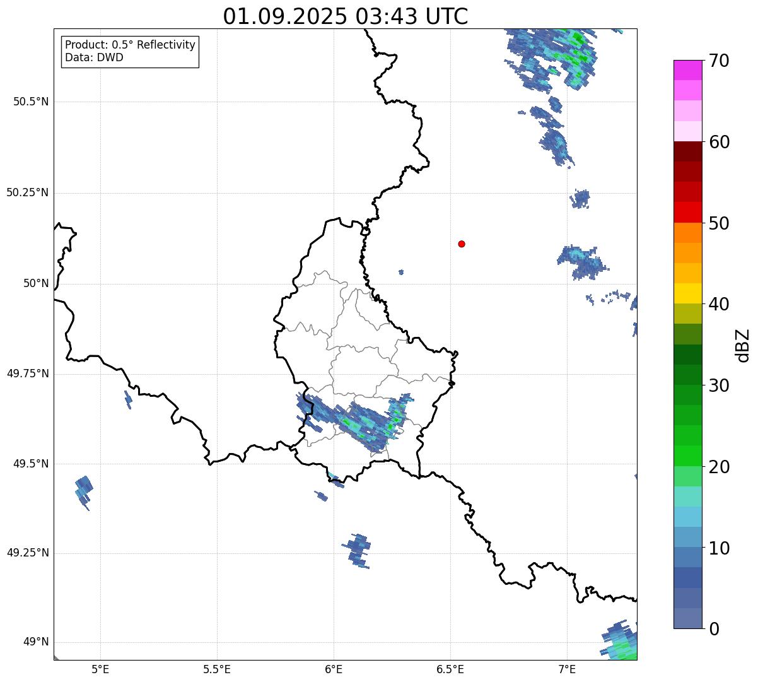The image size is (758, 682).
Task: Click the 49°N latitude label
Action: (x=36, y=642)
